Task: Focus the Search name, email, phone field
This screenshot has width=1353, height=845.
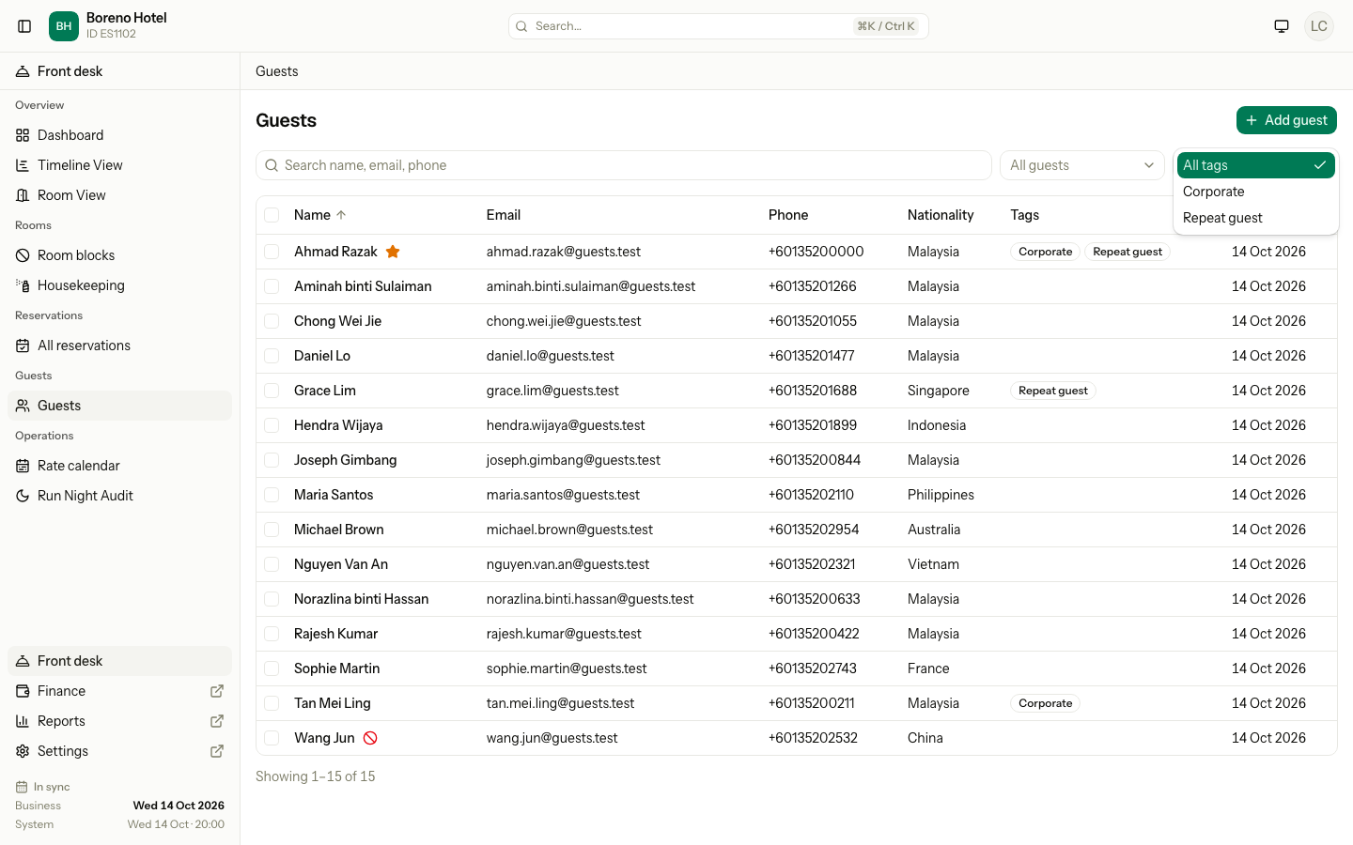Action: click(624, 165)
